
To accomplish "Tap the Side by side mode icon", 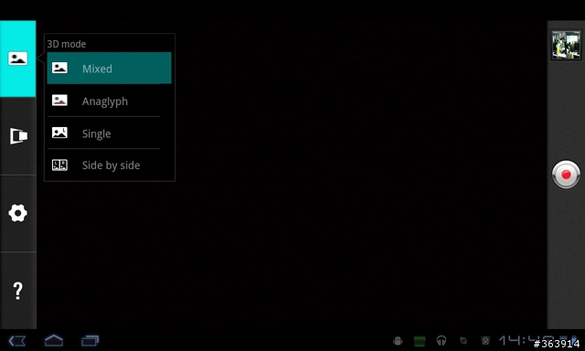I will 59,165.
